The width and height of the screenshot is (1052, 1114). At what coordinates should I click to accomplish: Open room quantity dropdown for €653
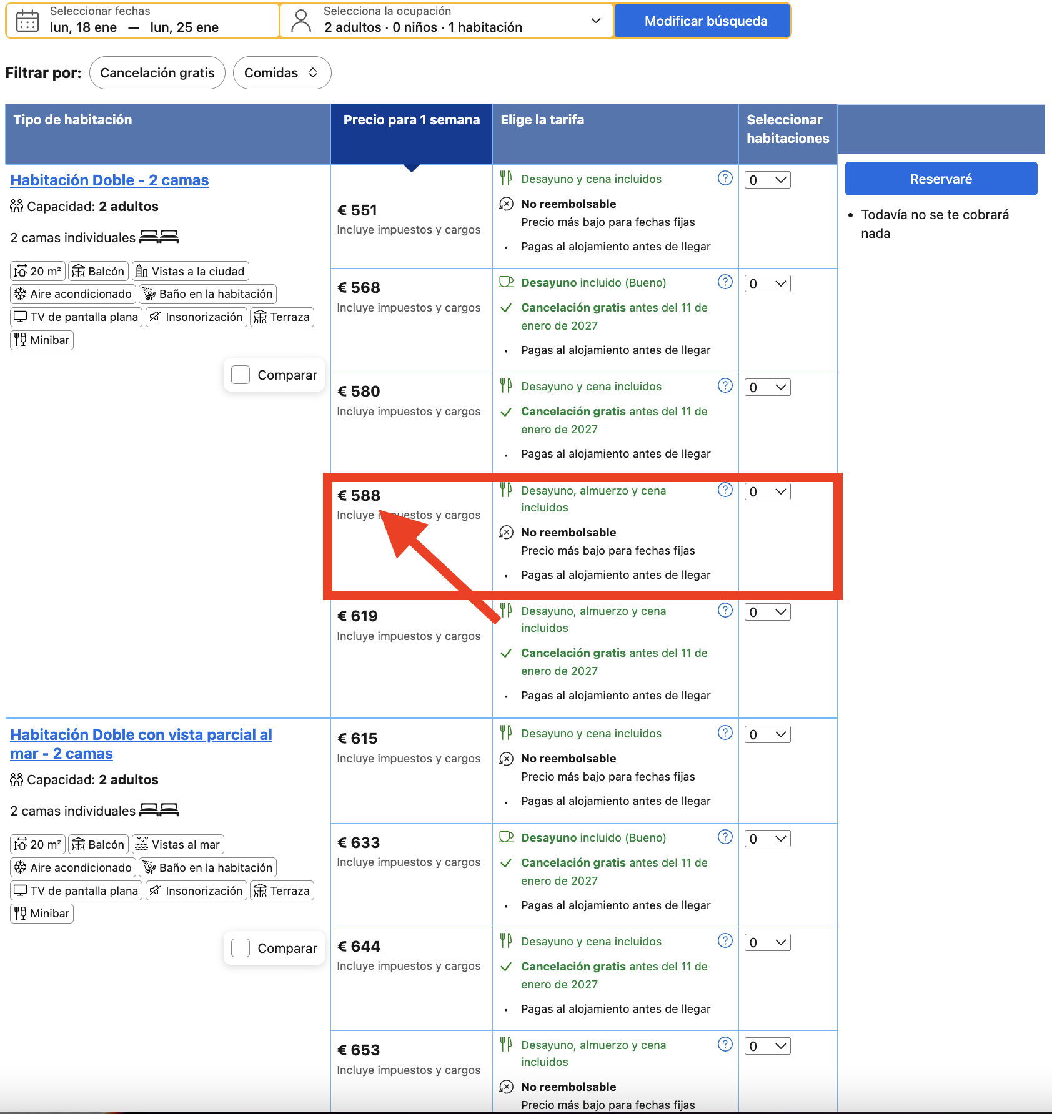click(767, 1046)
